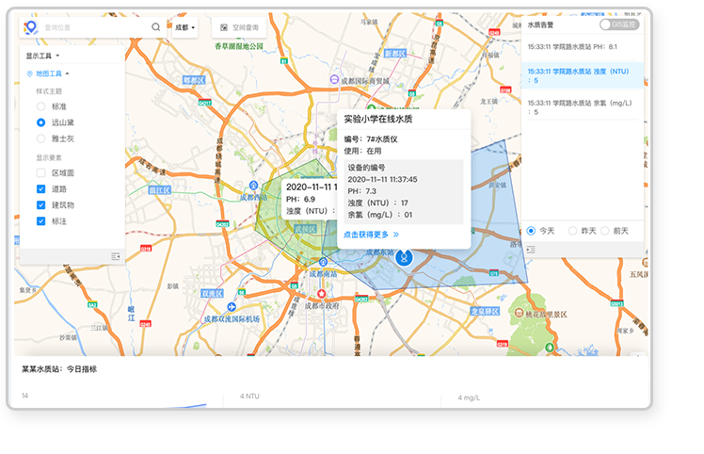Viewport: 704px width, 454px height.
Task: Click the 点击获得更多 link
Action: pos(371,235)
